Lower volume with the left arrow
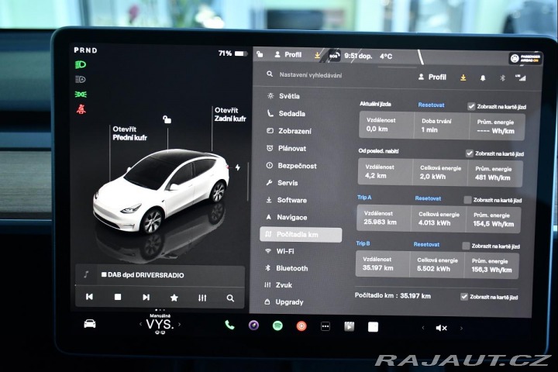This screenshot has height=372, width=558. (423, 328)
